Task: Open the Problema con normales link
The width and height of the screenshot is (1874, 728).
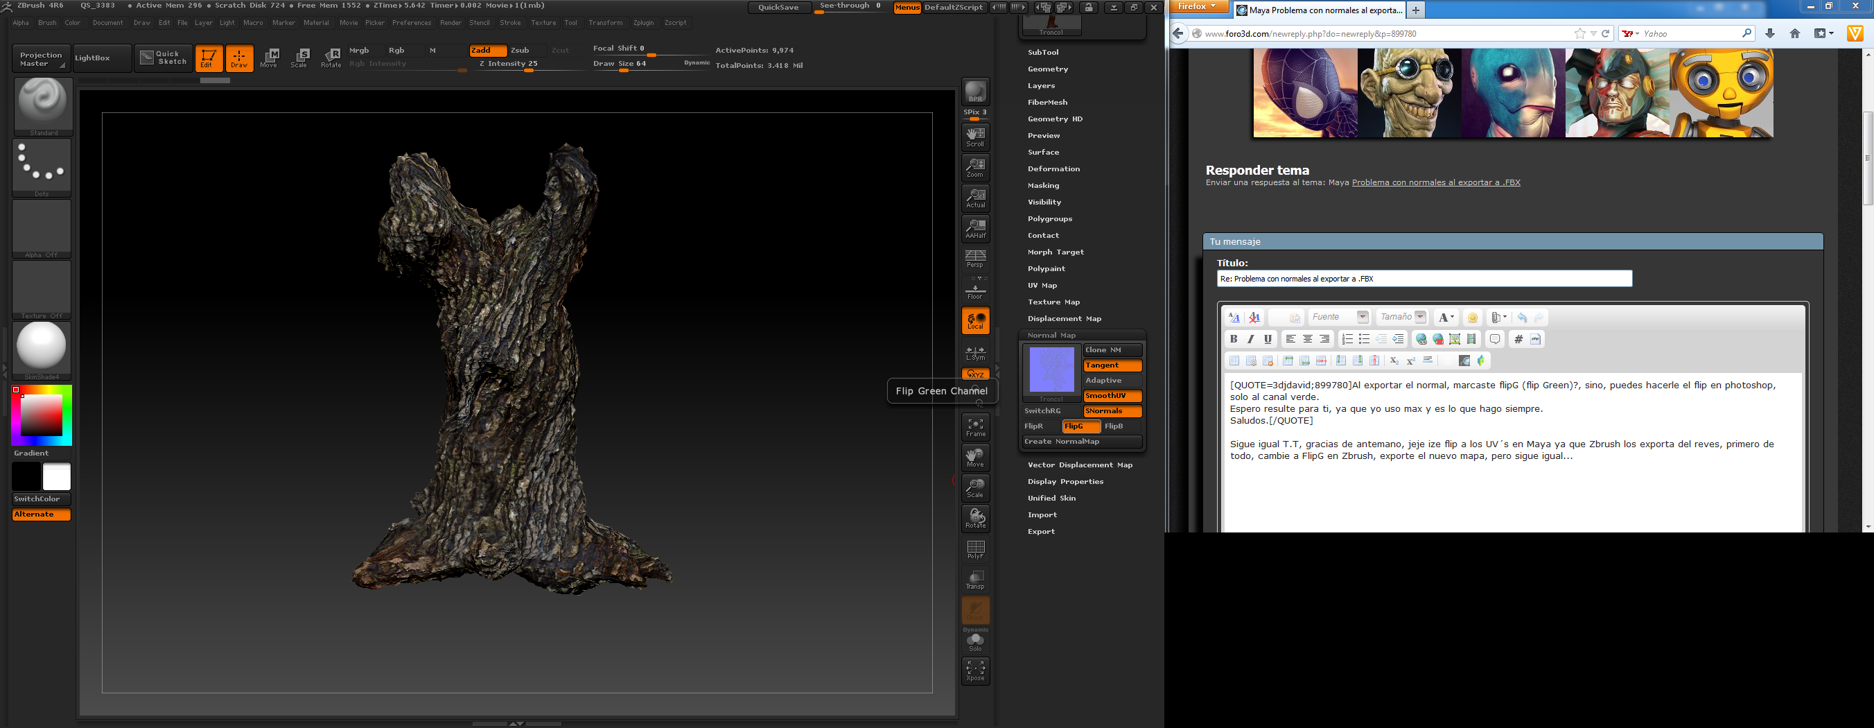Action: [1435, 183]
